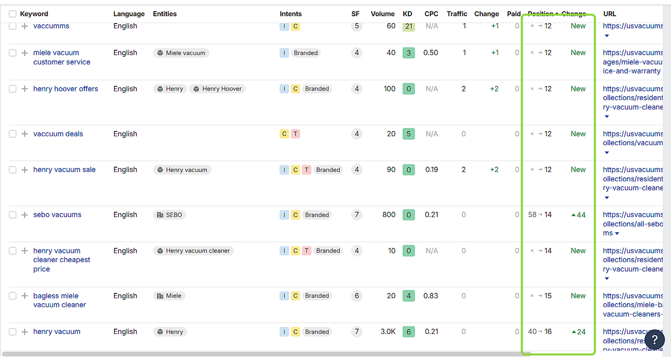Screen dimensions: 671x357
Task: Select the Henry Hoover entity tag
Action: (x=218, y=89)
